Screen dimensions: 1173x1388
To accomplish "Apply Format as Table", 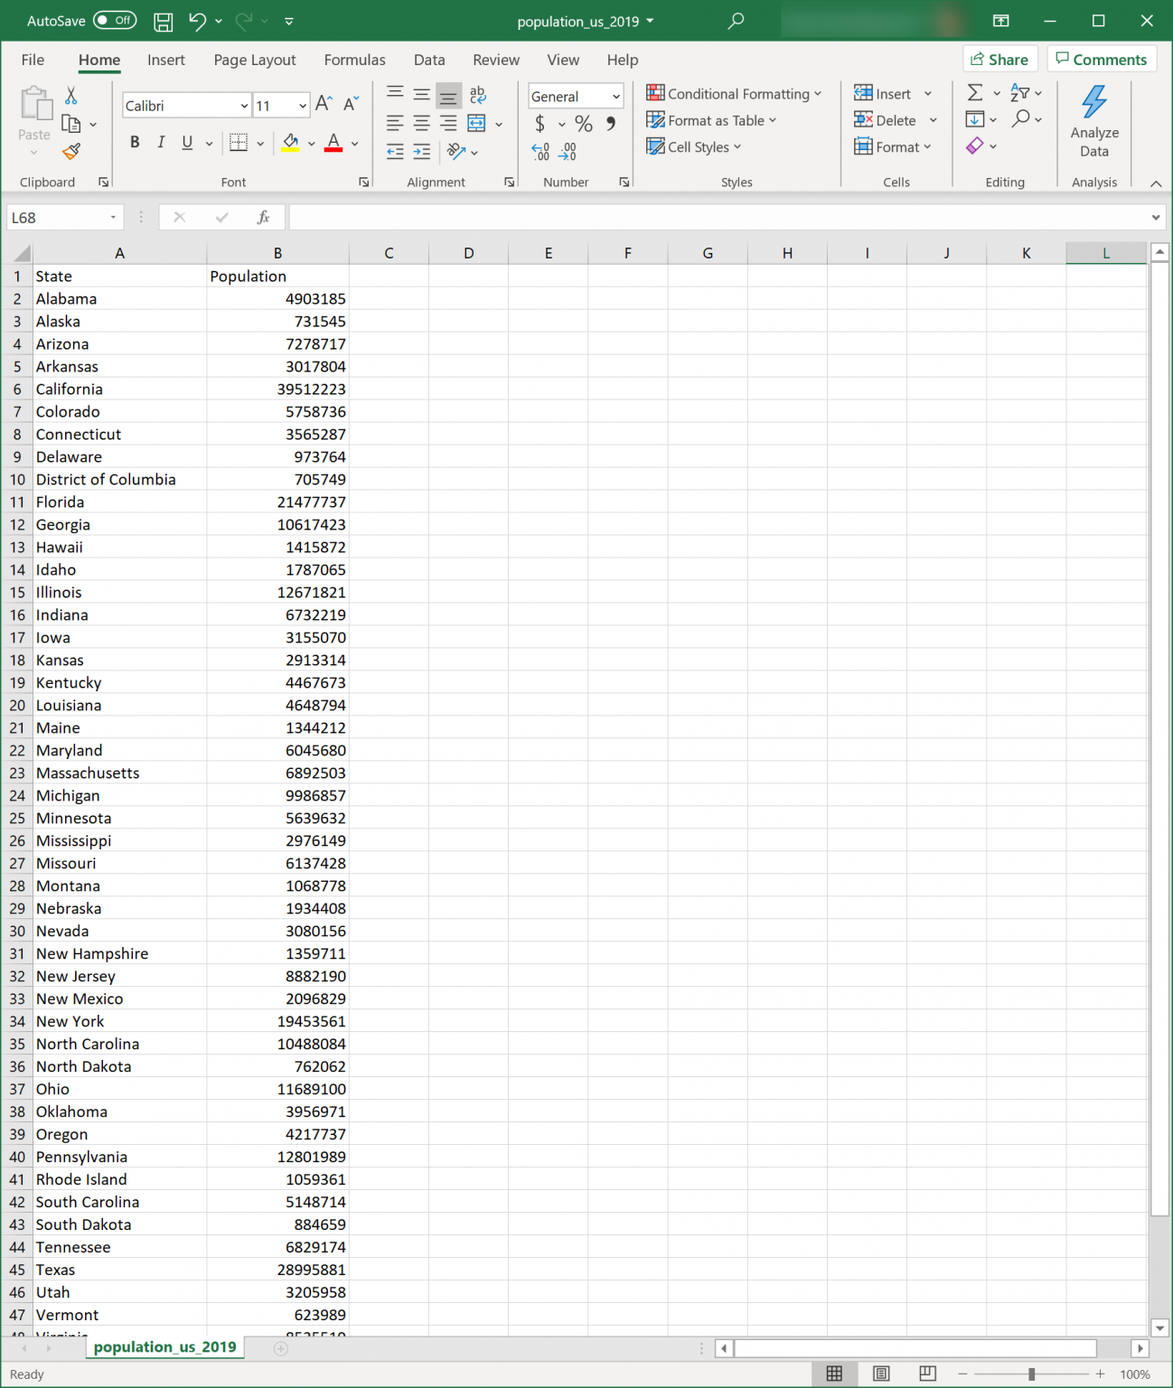I will click(x=711, y=120).
